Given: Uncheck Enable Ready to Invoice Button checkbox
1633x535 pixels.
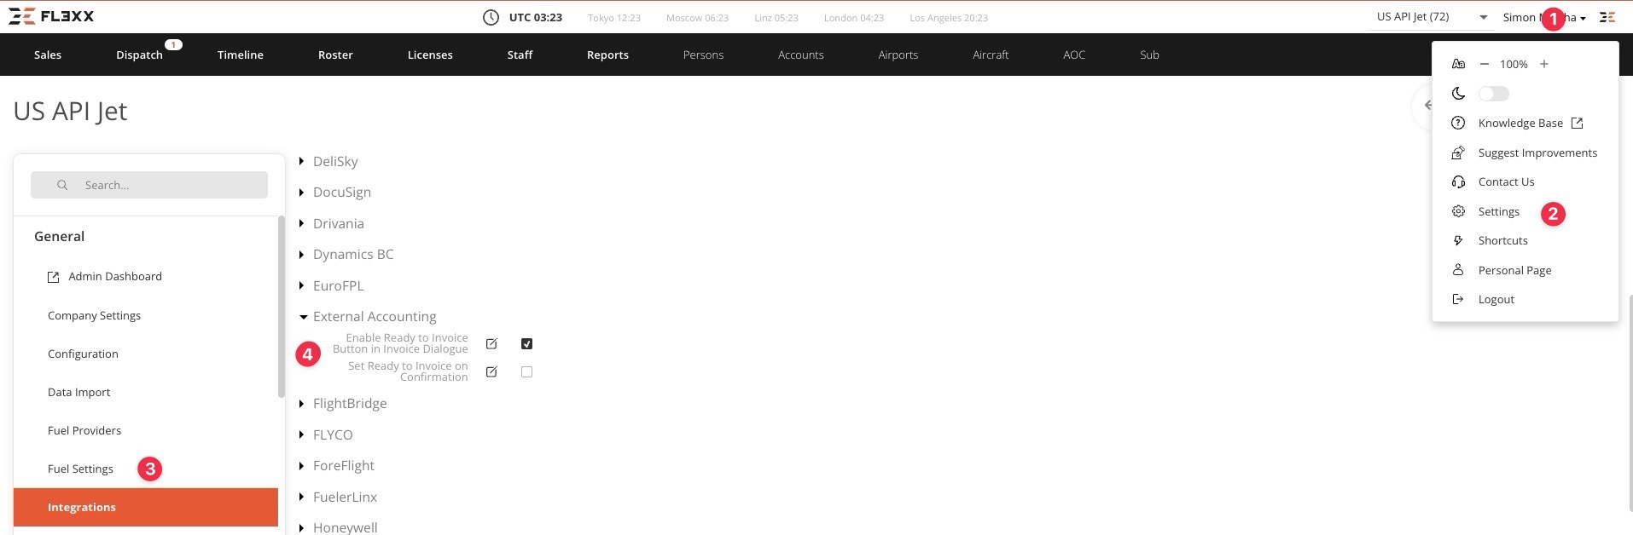Looking at the screenshot, I should tap(526, 344).
